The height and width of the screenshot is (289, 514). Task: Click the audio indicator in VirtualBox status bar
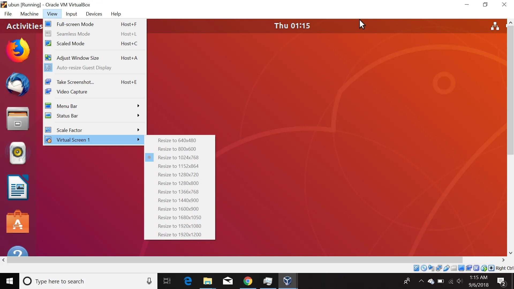tap(431, 268)
